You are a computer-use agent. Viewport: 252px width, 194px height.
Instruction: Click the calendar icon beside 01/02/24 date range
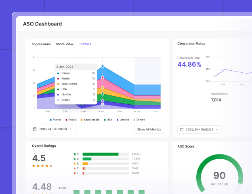pos(182,129)
